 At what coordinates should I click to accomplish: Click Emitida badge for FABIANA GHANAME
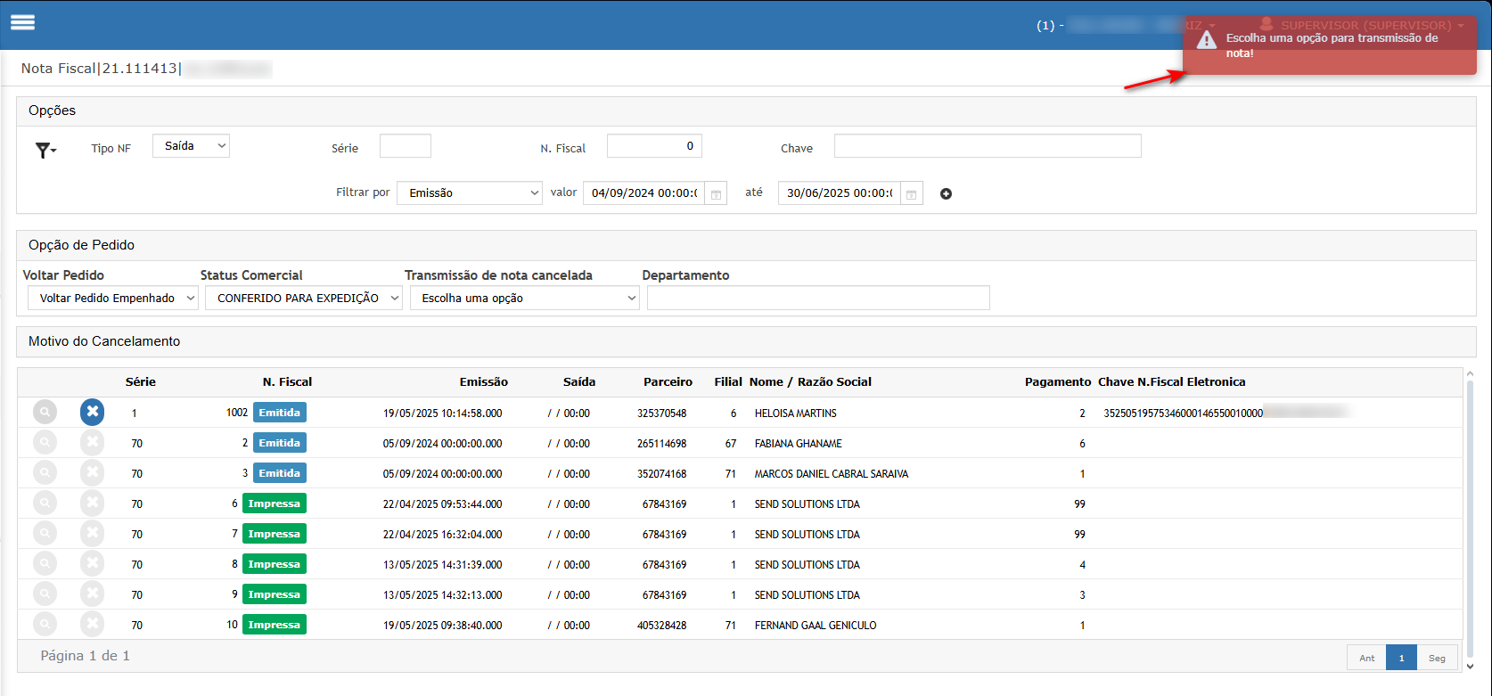pyautogui.click(x=280, y=443)
